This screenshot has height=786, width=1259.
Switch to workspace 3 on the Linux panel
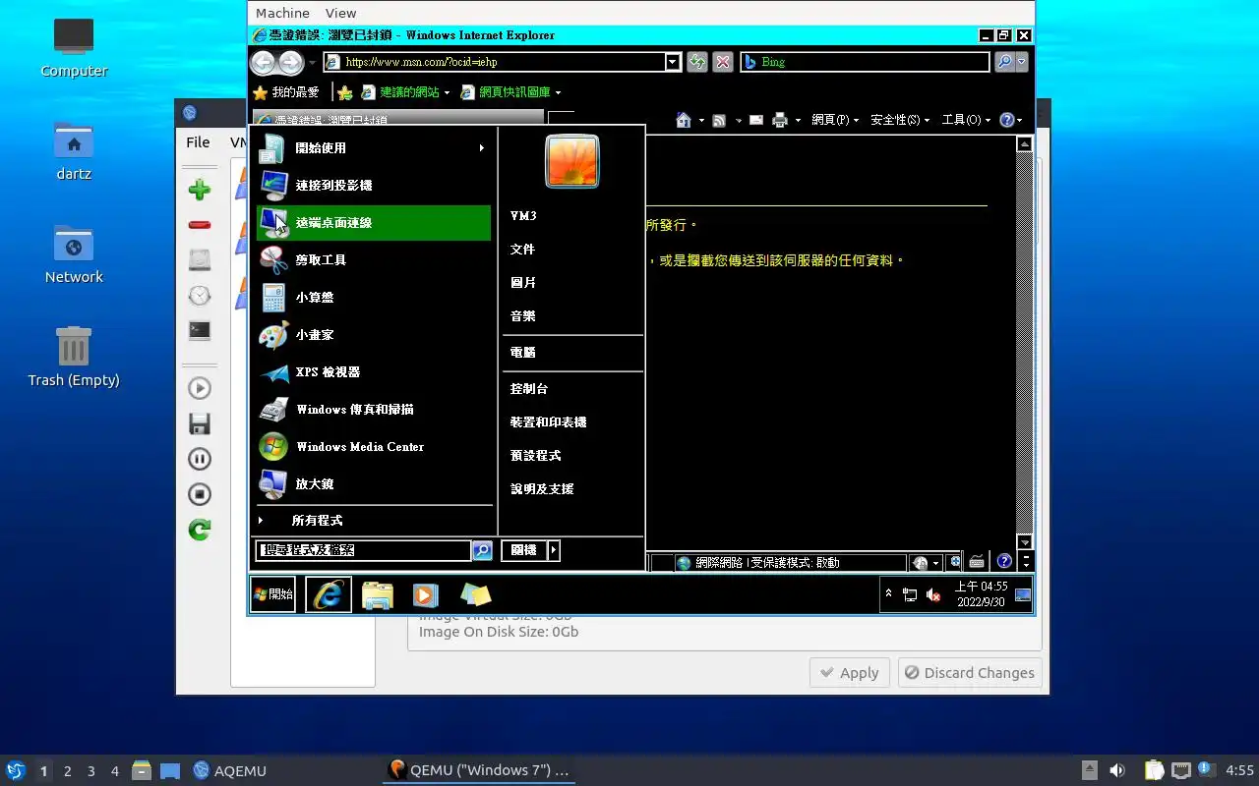pos(91,771)
